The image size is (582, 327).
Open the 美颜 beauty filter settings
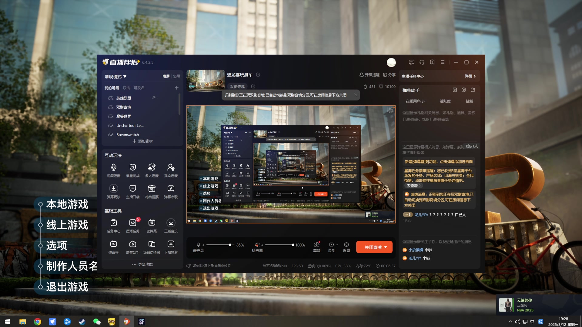(x=316, y=247)
